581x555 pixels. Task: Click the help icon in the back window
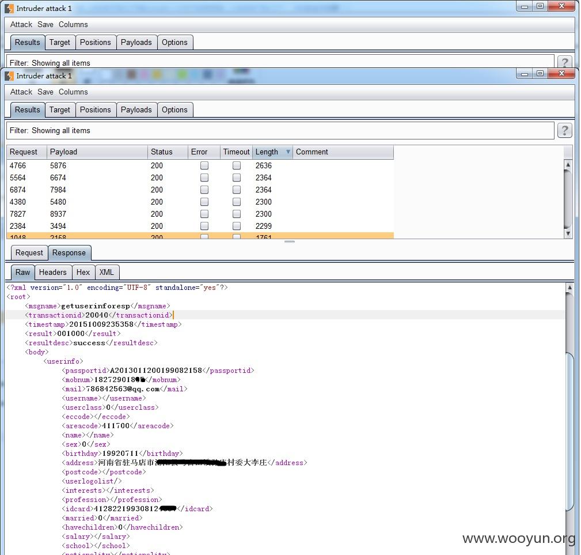(x=565, y=62)
